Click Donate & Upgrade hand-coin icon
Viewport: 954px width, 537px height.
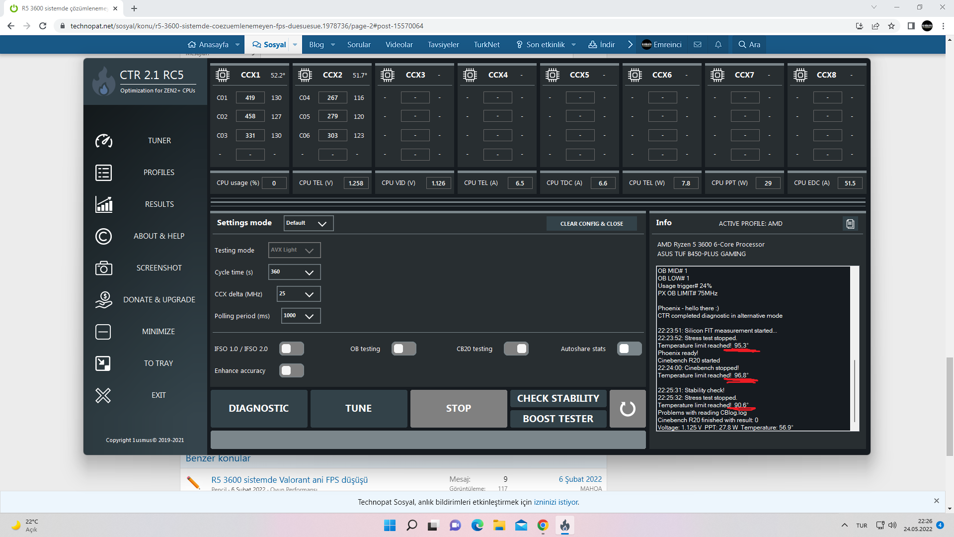[103, 300]
